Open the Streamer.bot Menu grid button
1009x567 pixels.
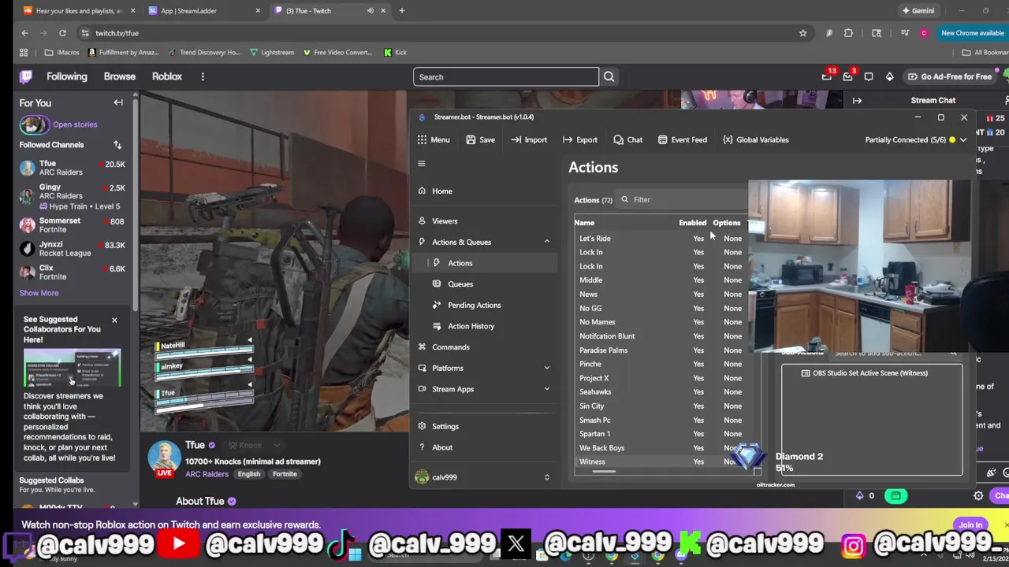(x=434, y=139)
